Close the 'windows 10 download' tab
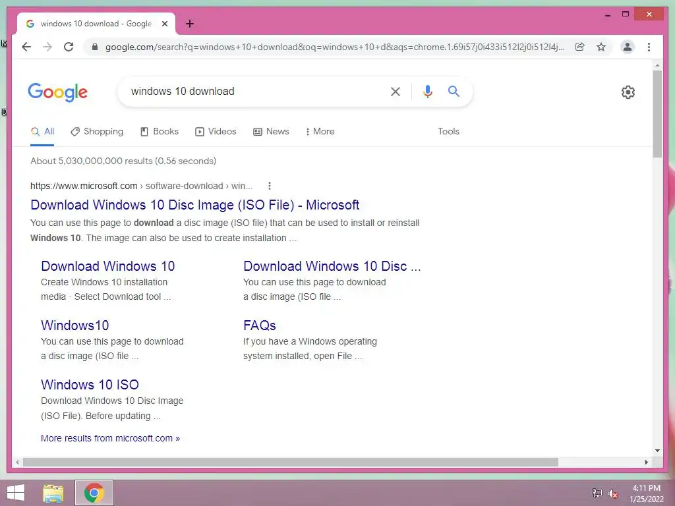675x506 pixels. tap(164, 24)
